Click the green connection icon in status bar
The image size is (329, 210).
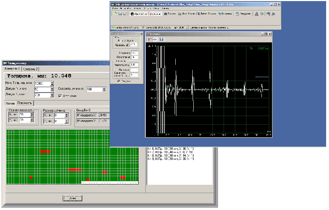point(113,27)
